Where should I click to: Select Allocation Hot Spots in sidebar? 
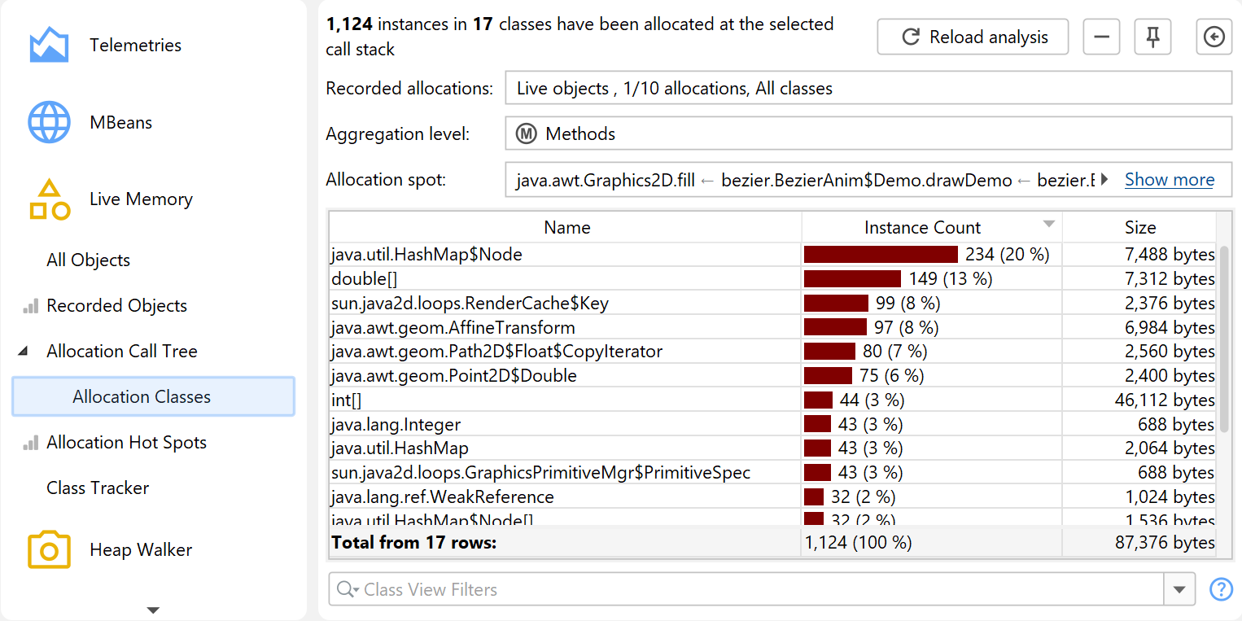(x=126, y=443)
